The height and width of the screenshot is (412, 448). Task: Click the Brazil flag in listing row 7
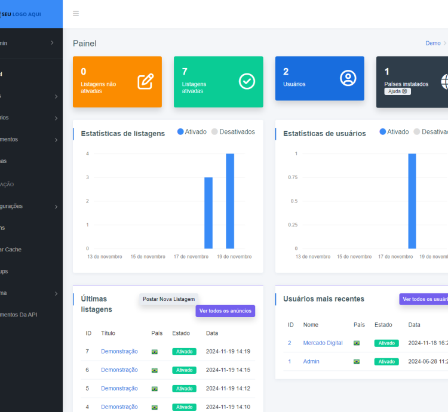click(155, 352)
